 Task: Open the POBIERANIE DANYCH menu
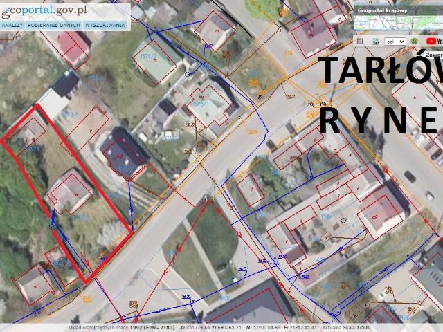[x=53, y=25]
